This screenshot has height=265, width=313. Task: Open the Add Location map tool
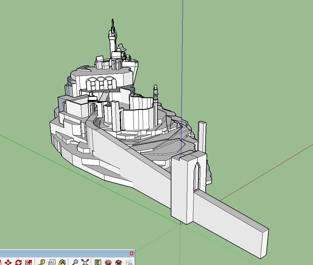(98, 262)
